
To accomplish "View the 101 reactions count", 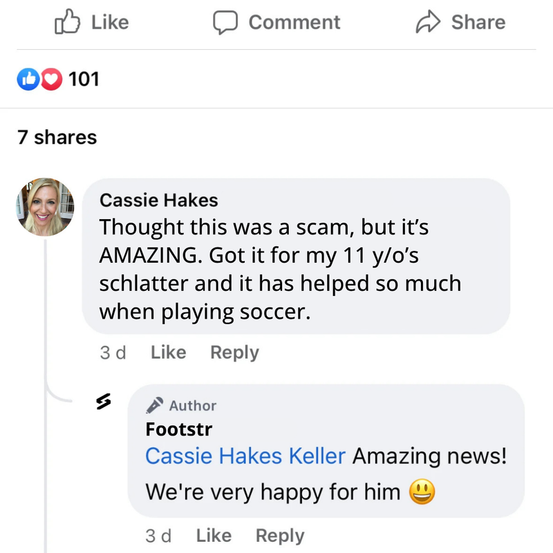I will click(x=84, y=79).
